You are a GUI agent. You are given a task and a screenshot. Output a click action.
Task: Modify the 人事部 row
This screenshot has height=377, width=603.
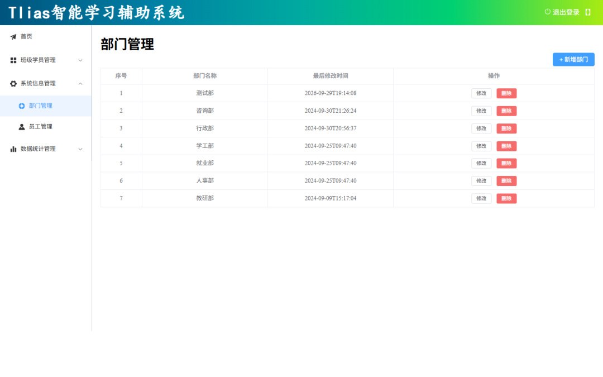tap(481, 181)
